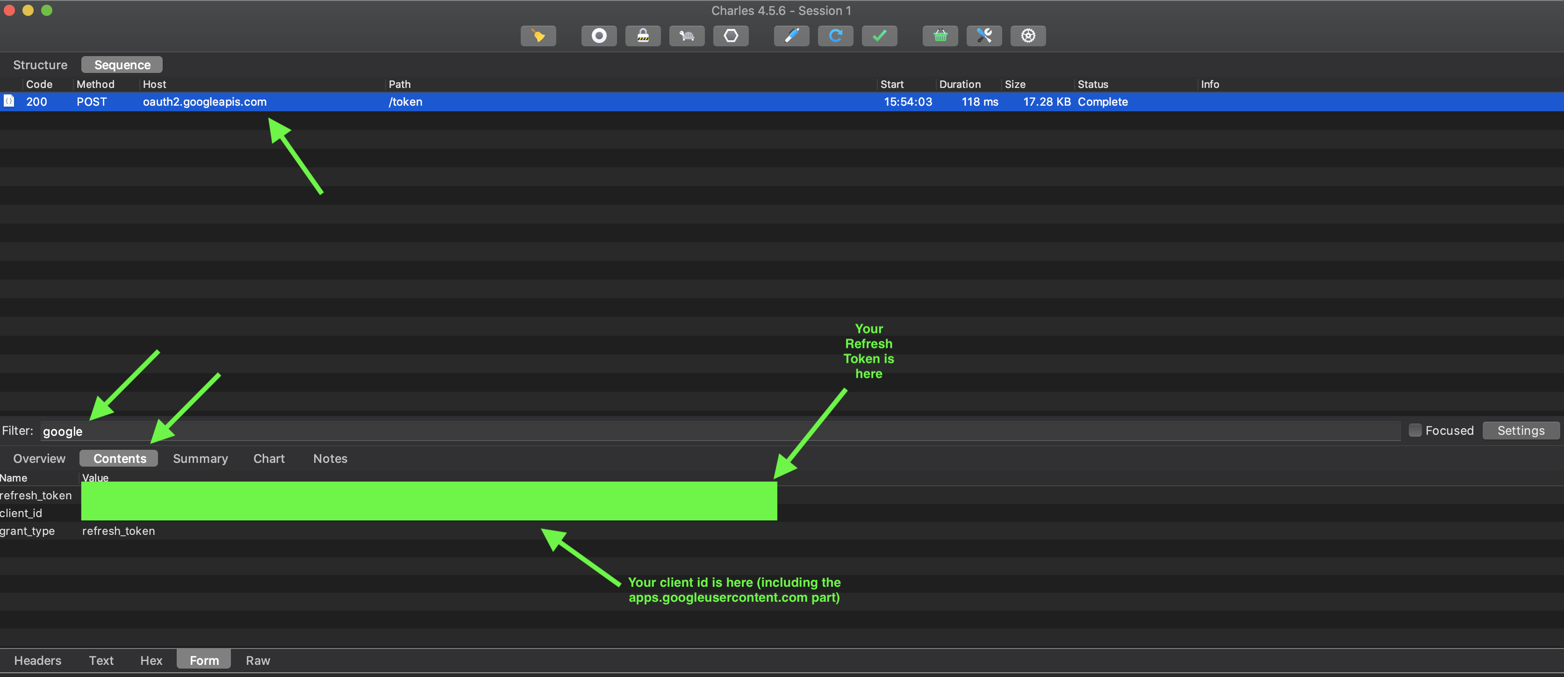Show the Raw request view tab

(x=258, y=660)
